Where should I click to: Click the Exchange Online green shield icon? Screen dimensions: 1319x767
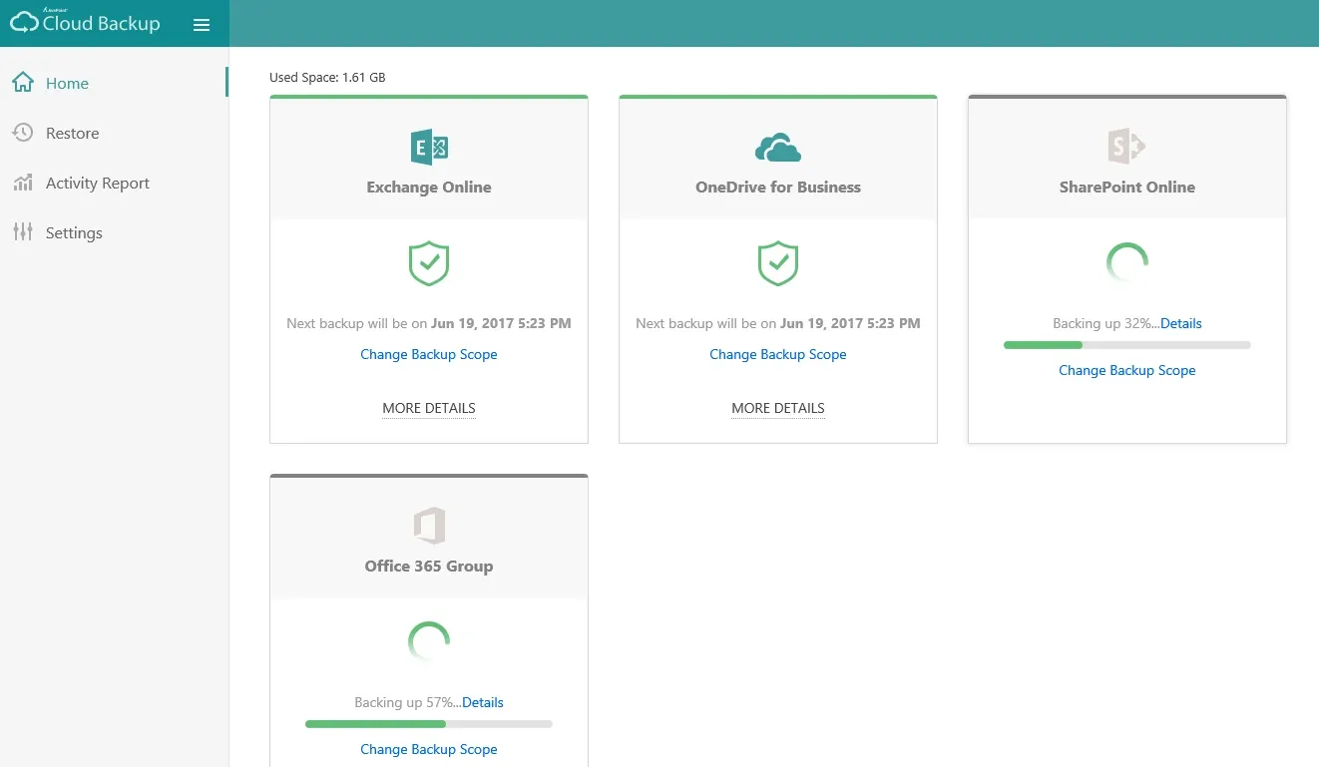[x=429, y=263]
